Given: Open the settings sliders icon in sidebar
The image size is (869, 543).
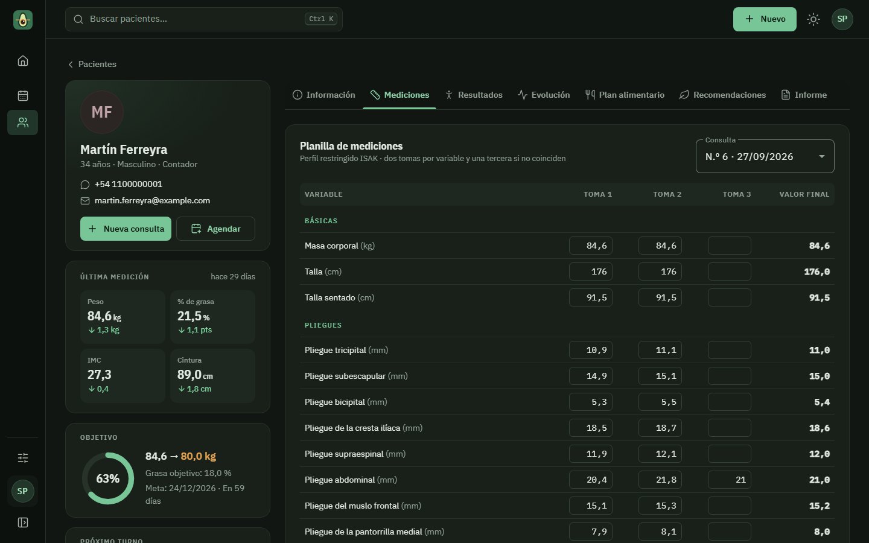Looking at the screenshot, I should click(x=23, y=458).
